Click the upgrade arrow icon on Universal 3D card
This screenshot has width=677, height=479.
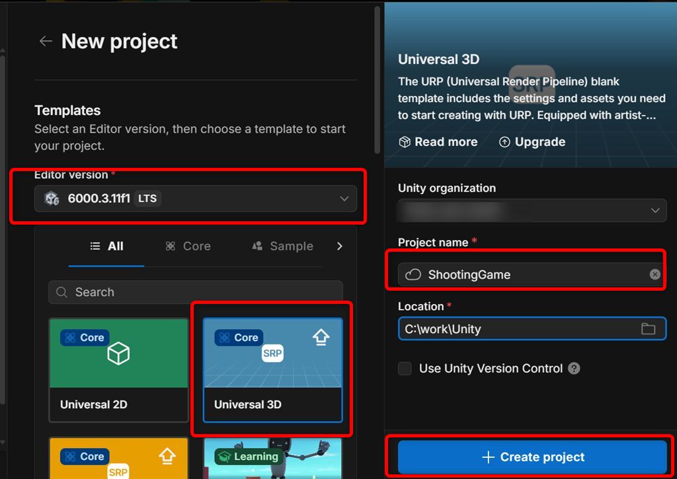(321, 338)
